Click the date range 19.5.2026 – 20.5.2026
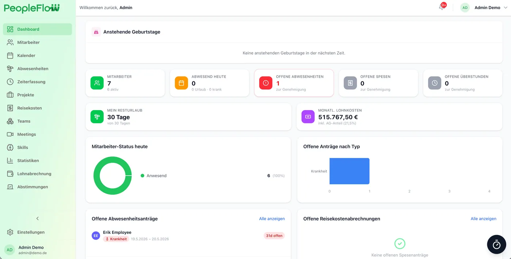The height and width of the screenshot is (259, 511). coord(150,239)
